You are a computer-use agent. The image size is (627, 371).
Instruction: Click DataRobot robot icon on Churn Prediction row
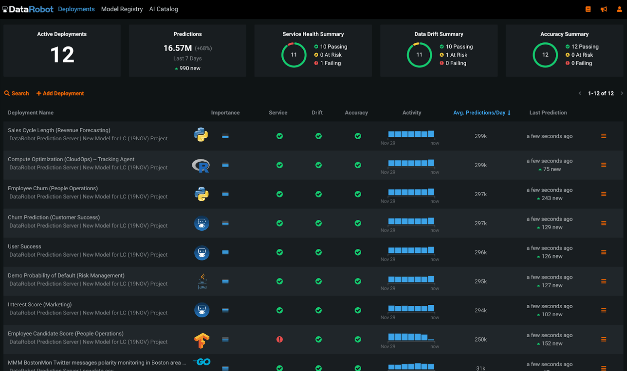pyautogui.click(x=202, y=223)
